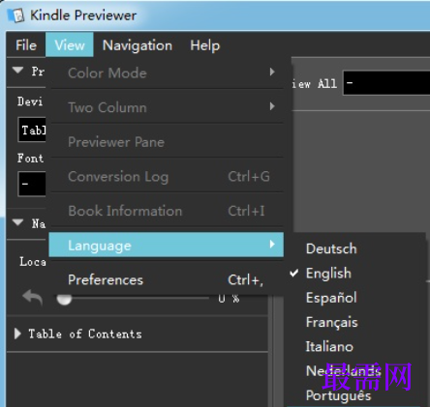Open the Color Mode submenu arrow
Image resolution: width=430 pixels, height=407 pixels.
tap(272, 72)
